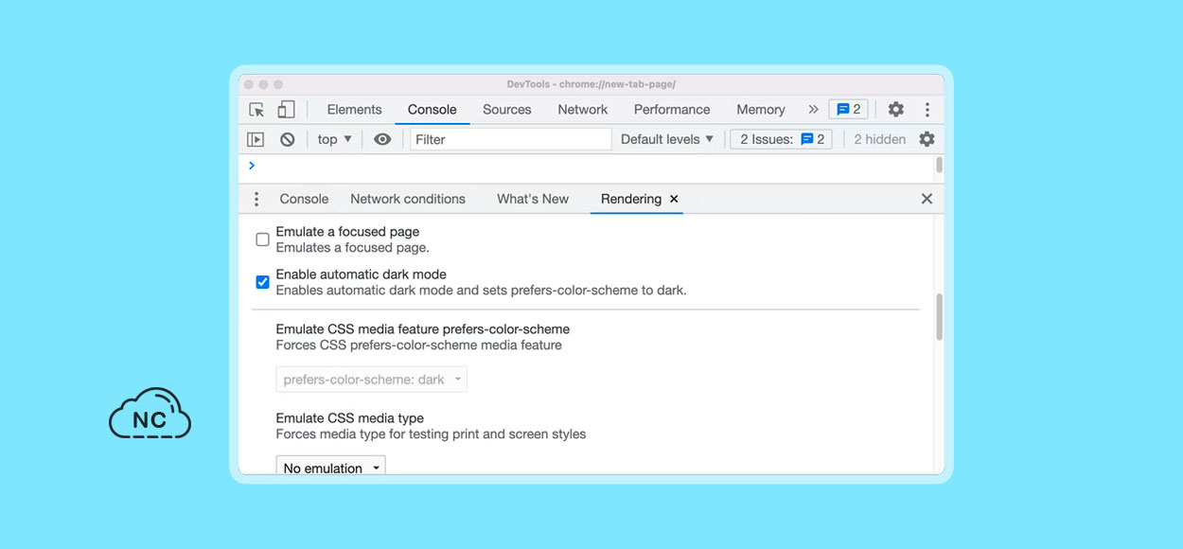Switch to the Network tab
1183x549 pixels.
coord(583,110)
